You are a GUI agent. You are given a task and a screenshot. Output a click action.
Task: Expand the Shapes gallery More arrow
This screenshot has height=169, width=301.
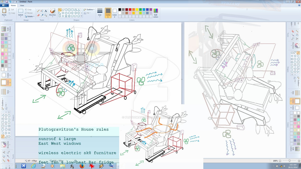(x=82, y=16)
